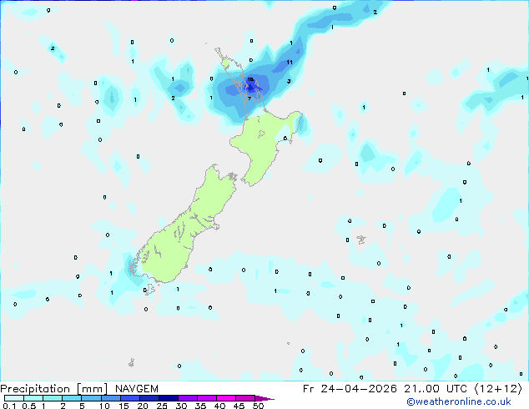Select the 15–20 mm legend swatch
529x409 pixels.
tap(130, 398)
